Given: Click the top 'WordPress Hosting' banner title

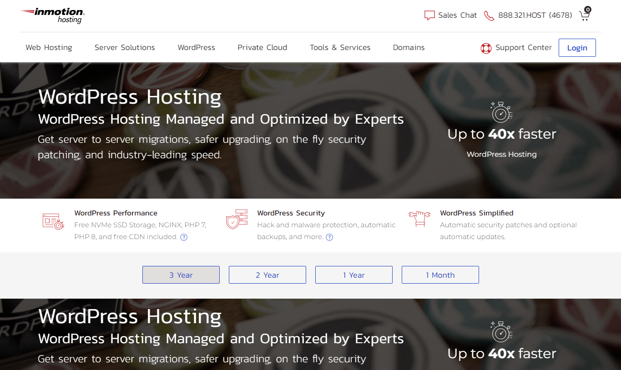Looking at the screenshot, I should coord(130,97).
